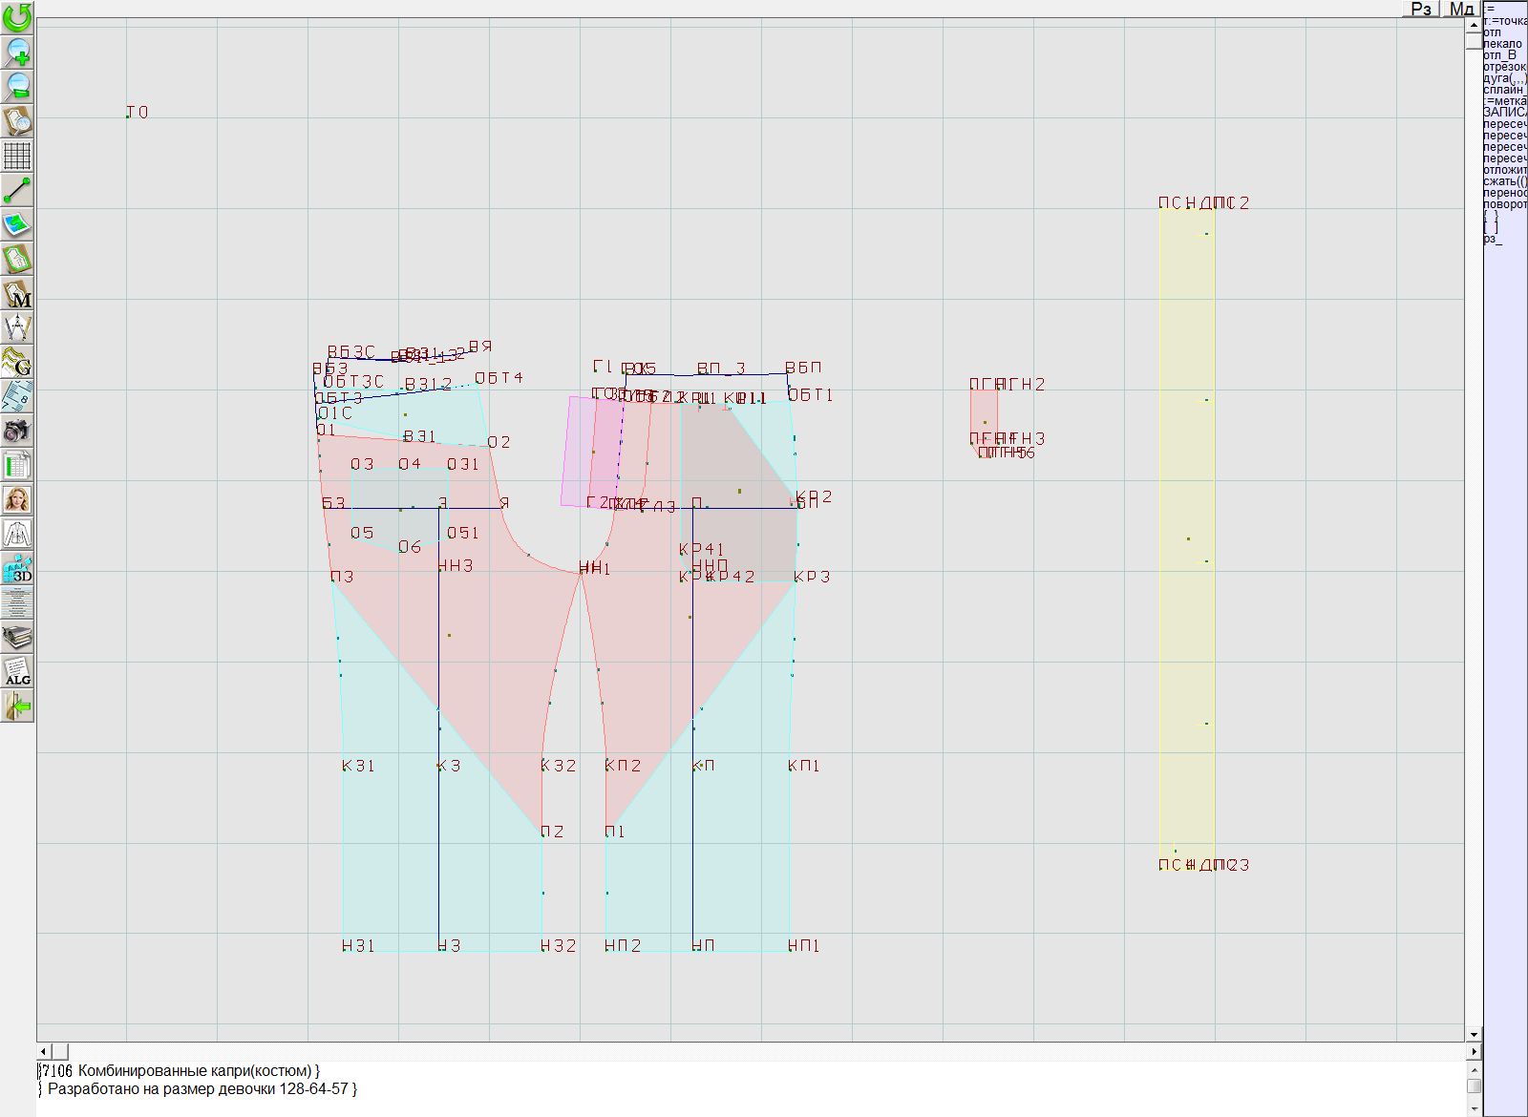Select the green line segment tool
Viewport: 1528px width, 1117px height.
[x=17, y=189]
